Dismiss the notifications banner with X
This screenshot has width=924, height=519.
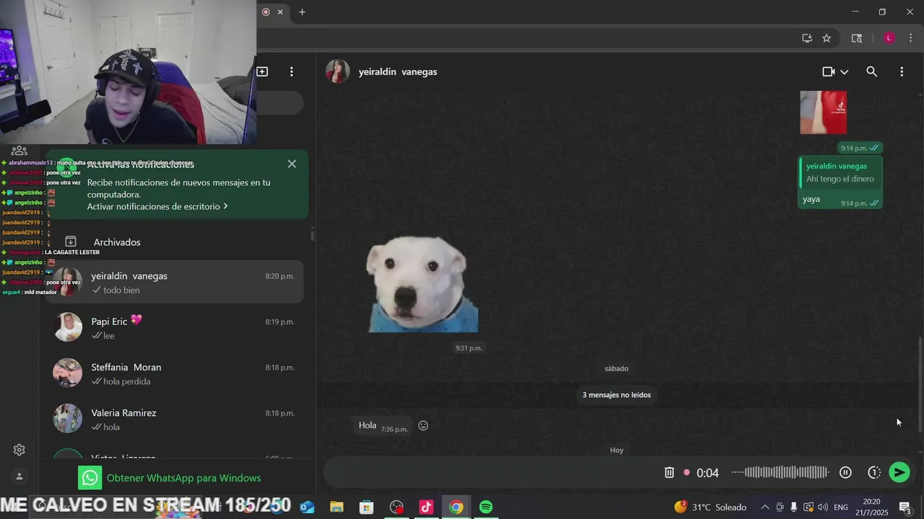[x=292, y=164]
